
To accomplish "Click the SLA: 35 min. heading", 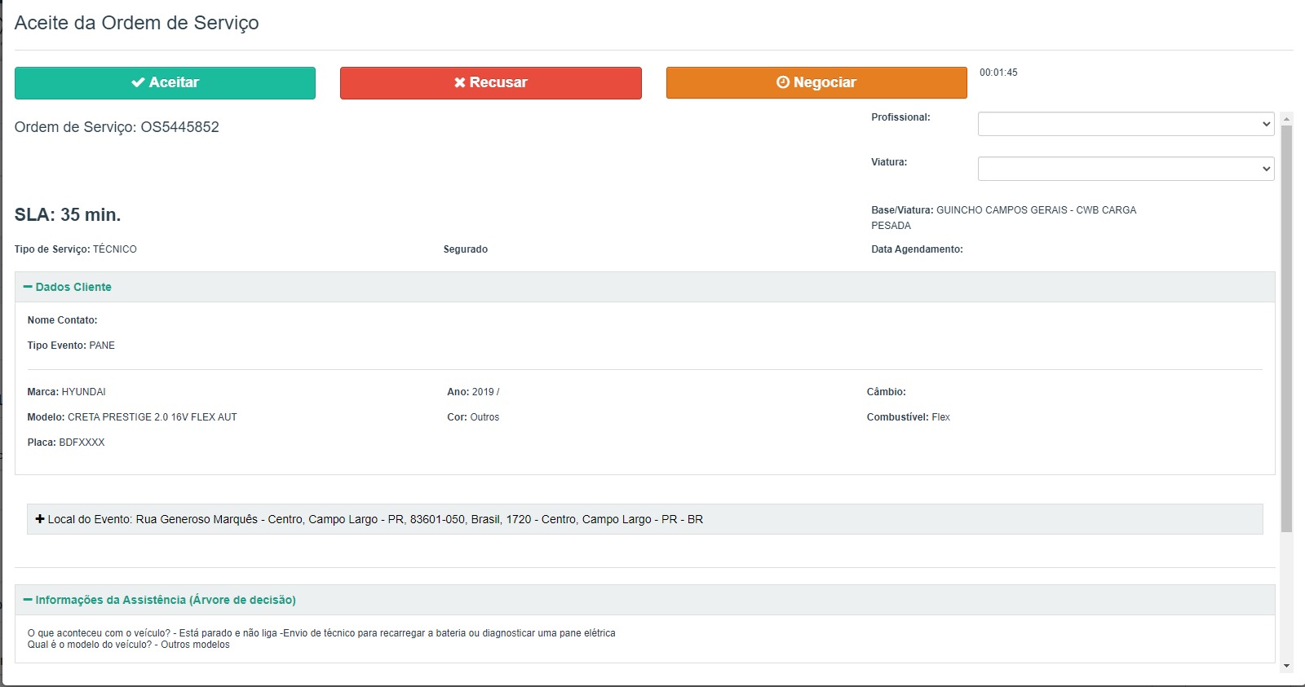I will coord(68,215).
